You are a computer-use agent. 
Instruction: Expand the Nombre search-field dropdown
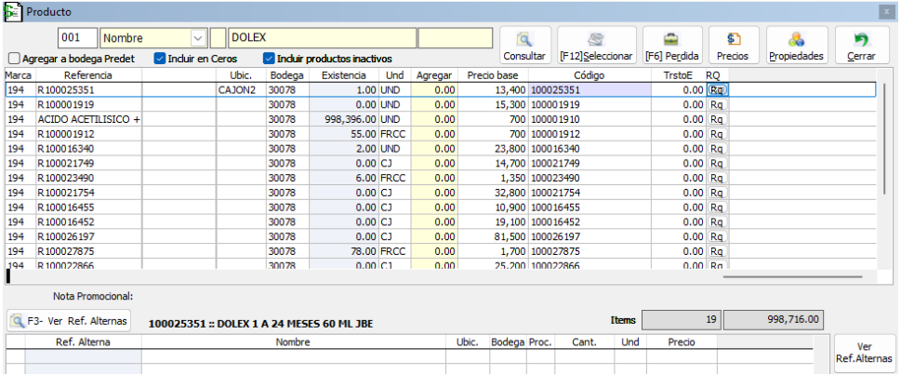[198, 38]
